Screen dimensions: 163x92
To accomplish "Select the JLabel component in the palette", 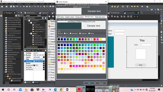I will (x=51, y=64).
